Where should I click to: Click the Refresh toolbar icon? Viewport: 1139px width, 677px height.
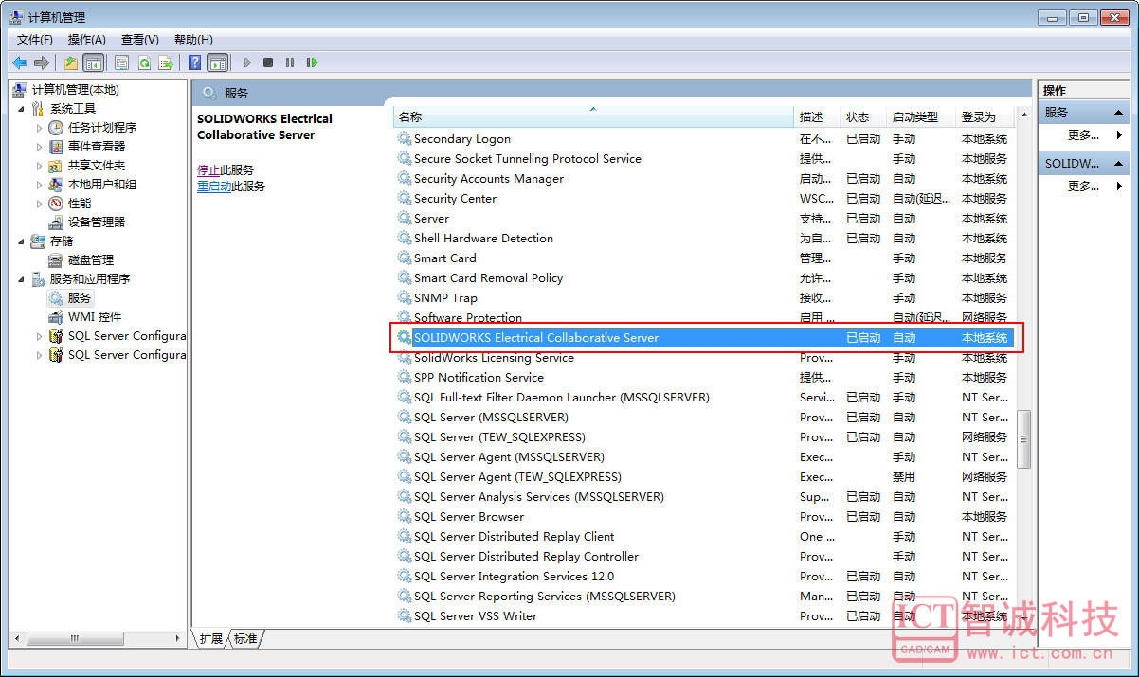coord(144,62)
